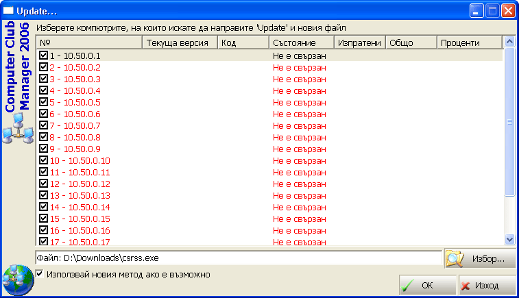Toggle checkbox for 9 - 10.50.0.9

[43, 148]
